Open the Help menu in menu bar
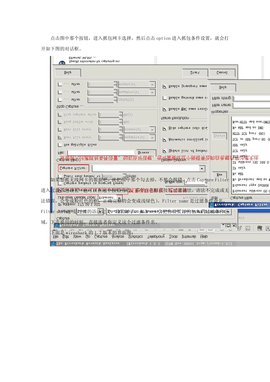 tap(204, 237)
